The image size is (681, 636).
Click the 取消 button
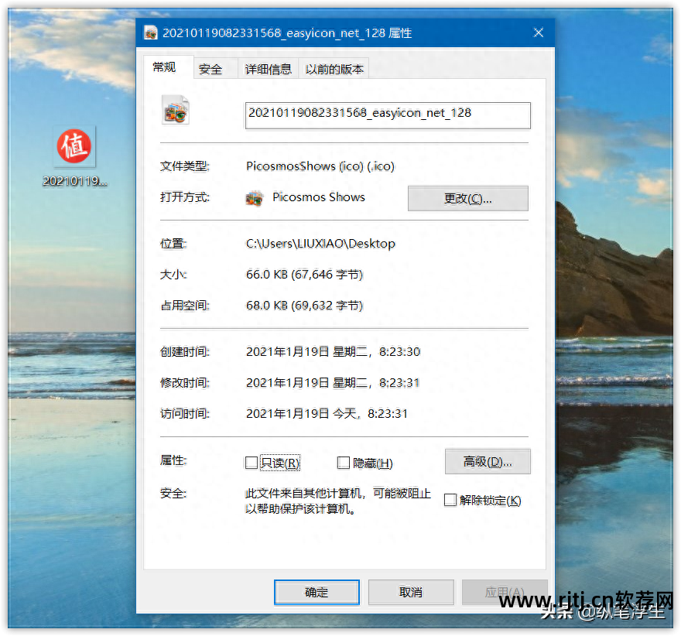click(x=411, y=592)
